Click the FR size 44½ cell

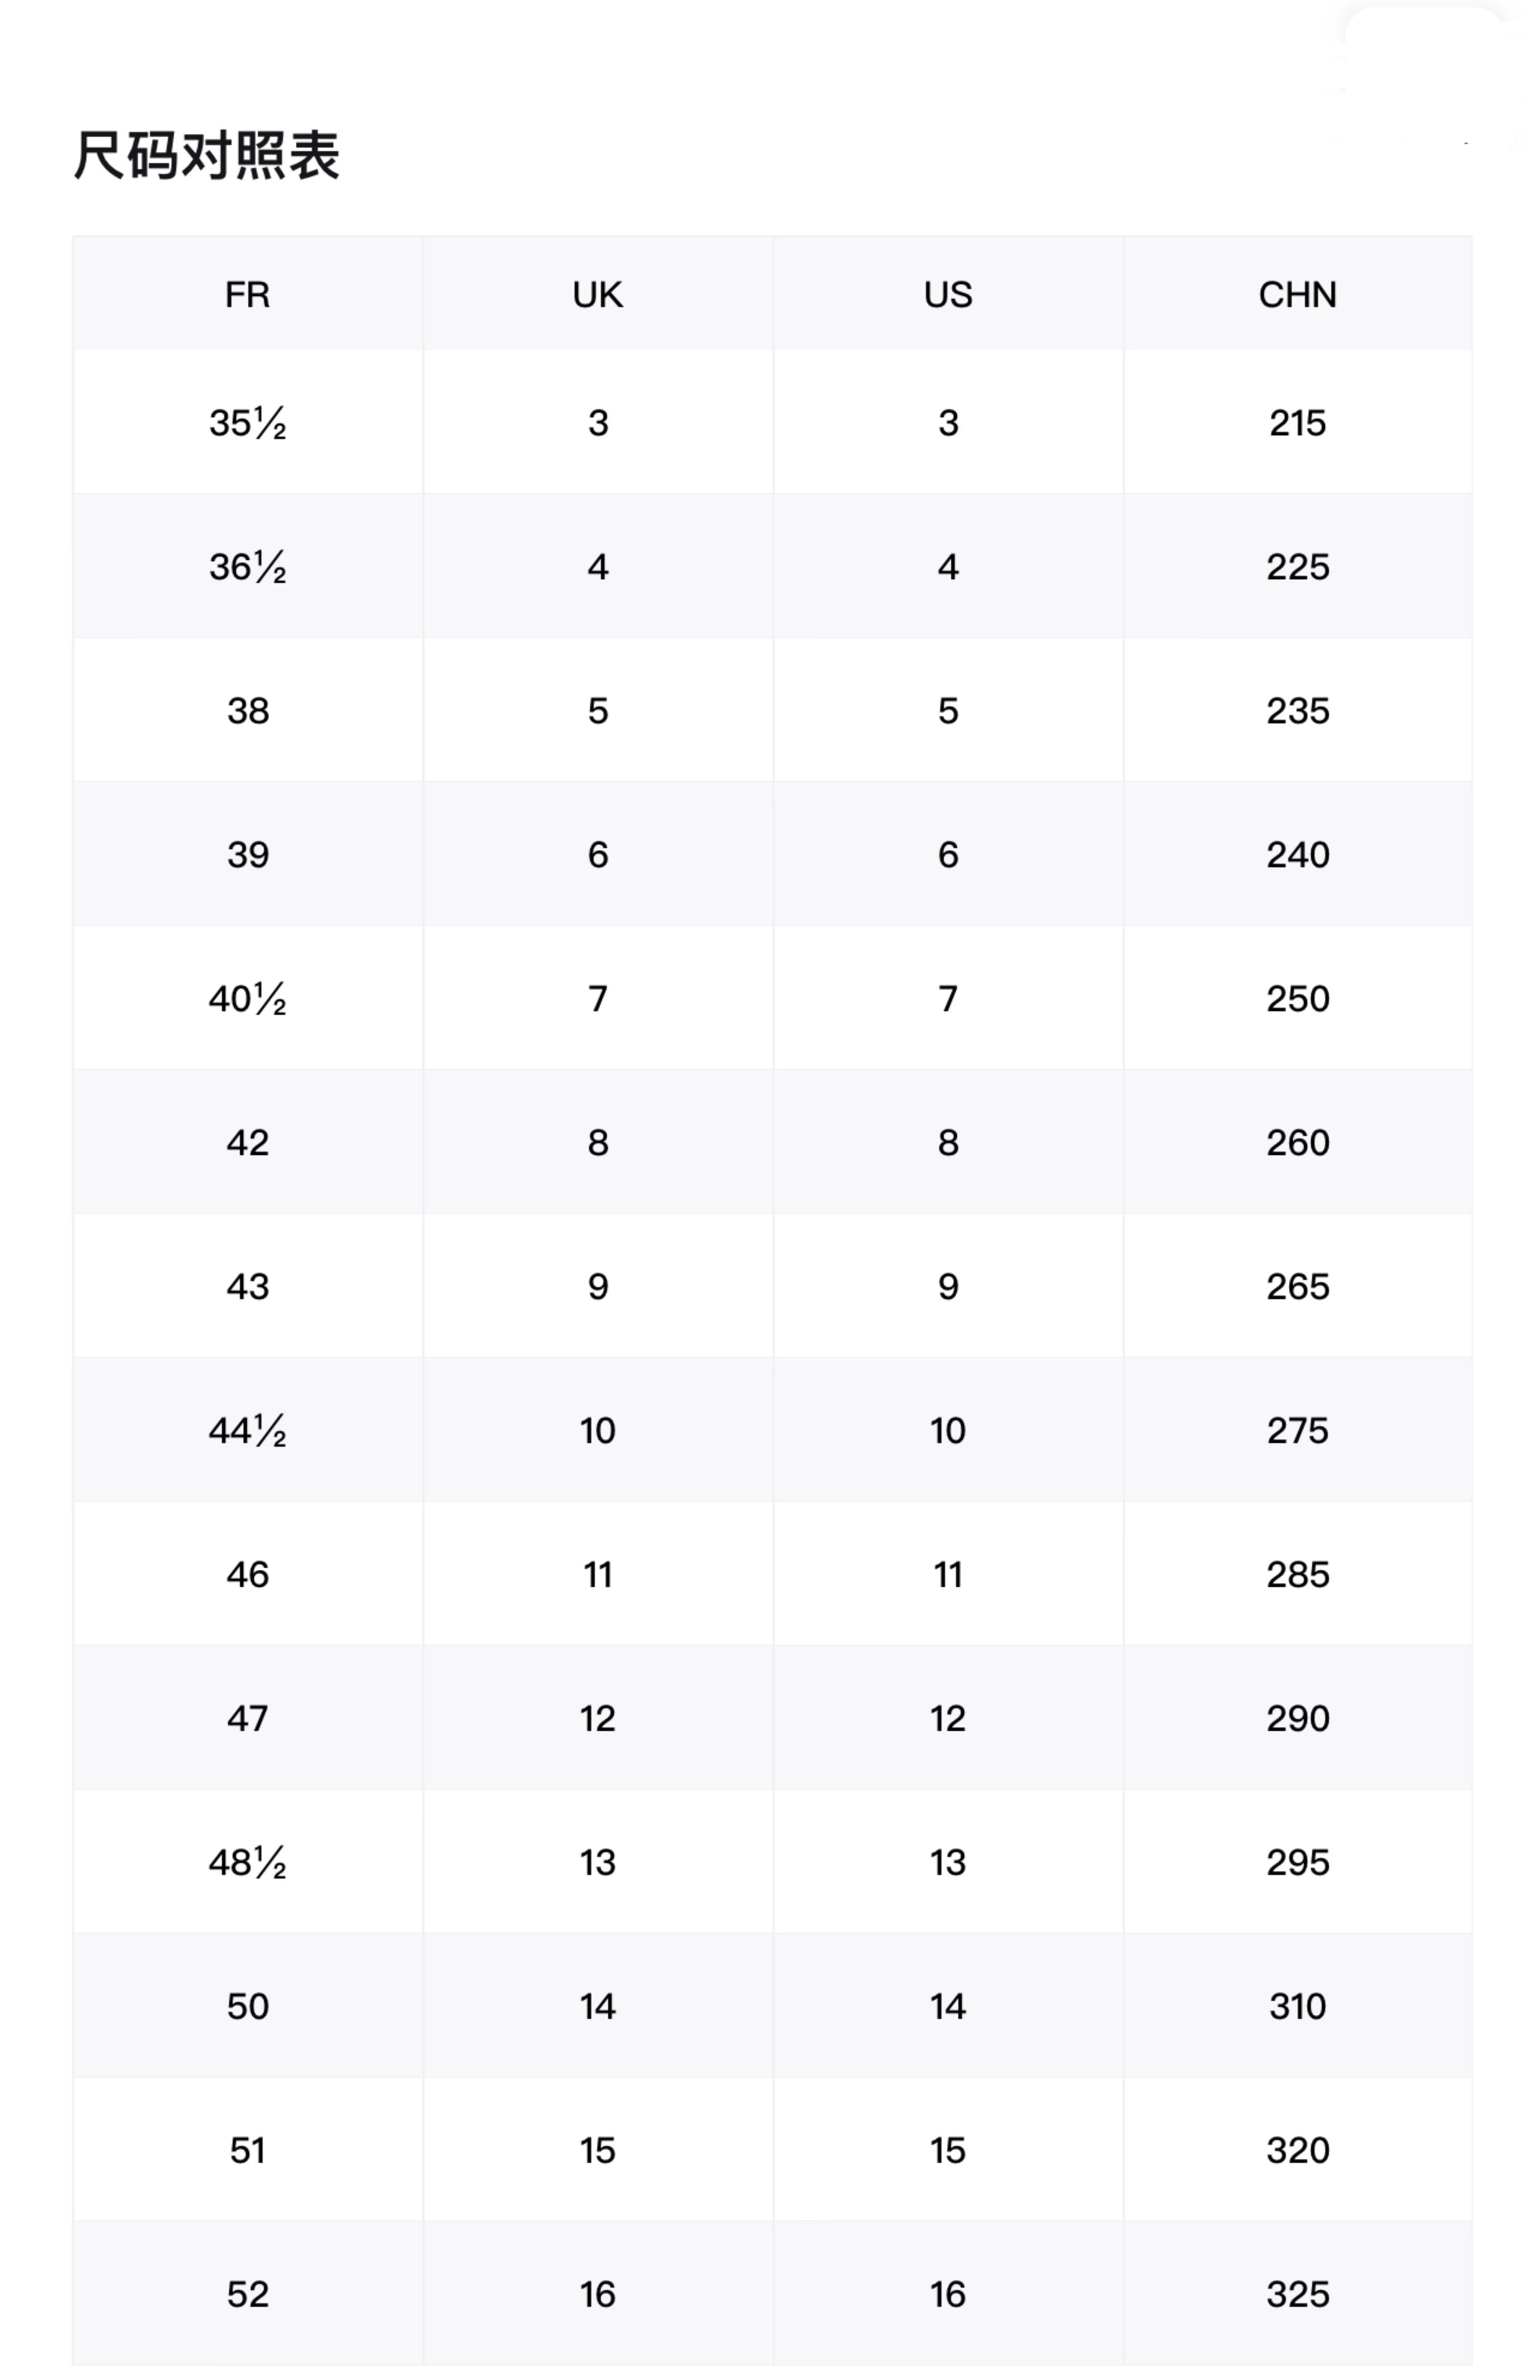[x=248, y=1431]
